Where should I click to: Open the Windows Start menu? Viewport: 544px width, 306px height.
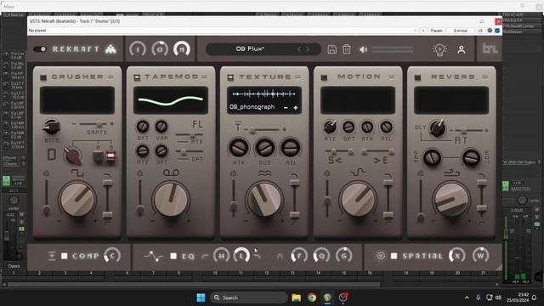click(201, 297)
